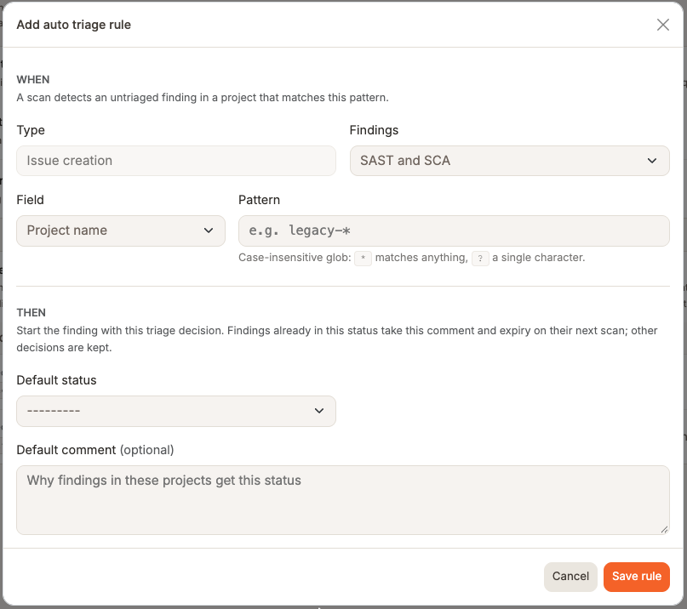The height and width of the screenshot is (609, 687).
Task: Click the Cancel button
Action: [570, 577]
